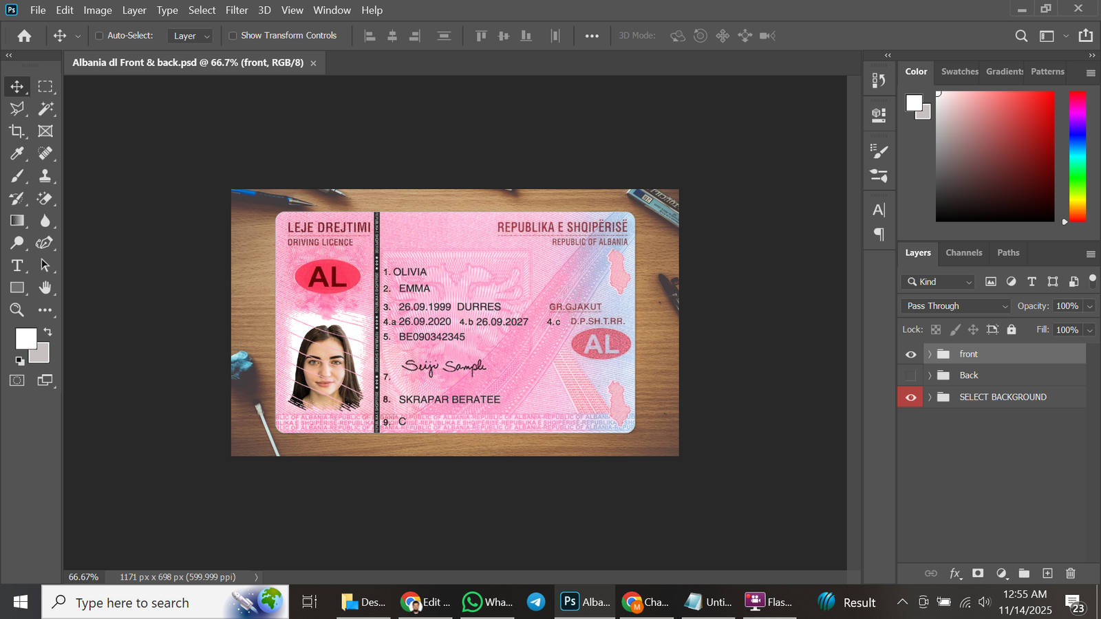Open Telegram from the taskbar
The image size is (1101, 619).
[536, 601]
